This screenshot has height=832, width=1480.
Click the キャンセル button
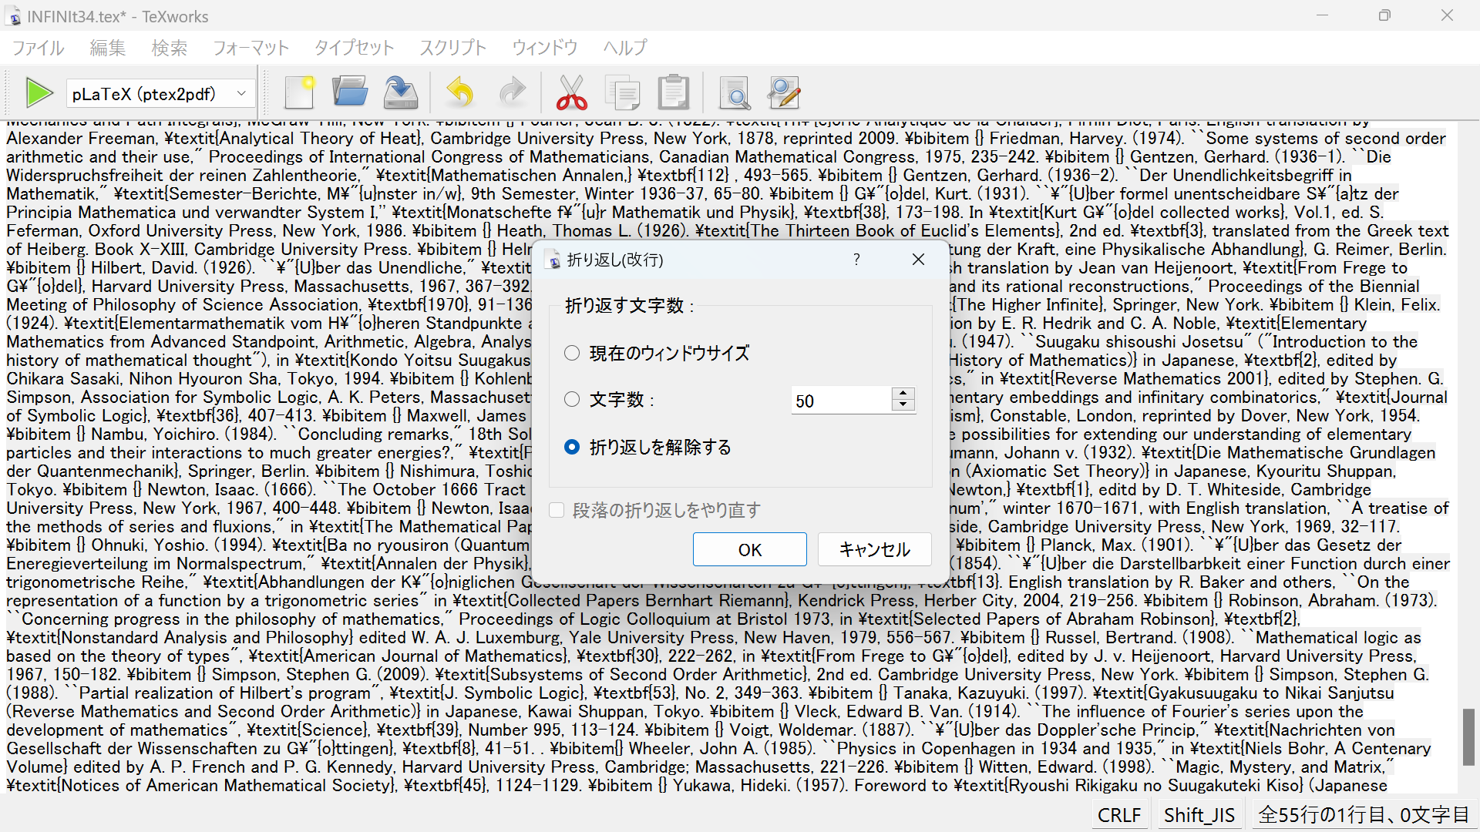click(874, 549)
